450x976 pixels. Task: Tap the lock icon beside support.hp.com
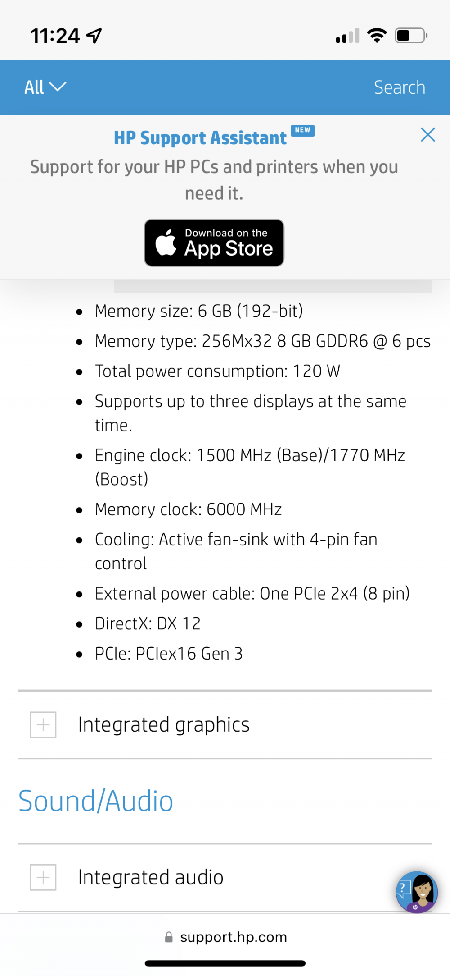coord(169,937)
